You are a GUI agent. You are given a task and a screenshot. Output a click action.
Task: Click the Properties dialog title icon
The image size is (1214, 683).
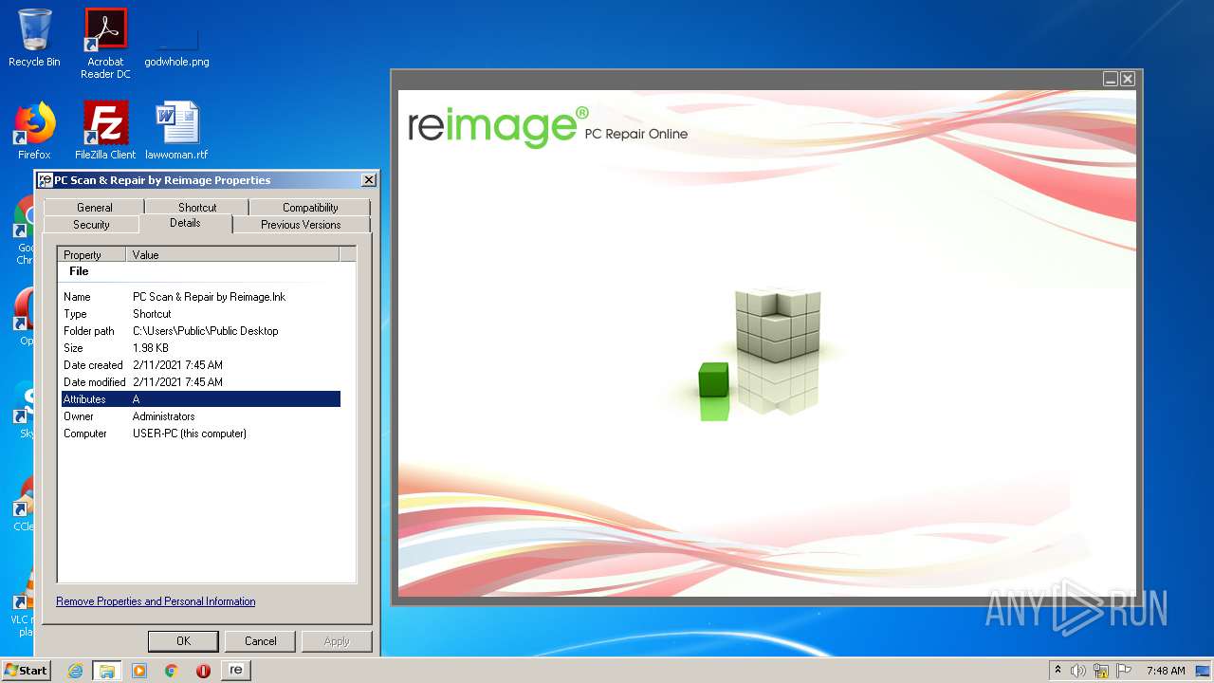click(x=46, y=180)
